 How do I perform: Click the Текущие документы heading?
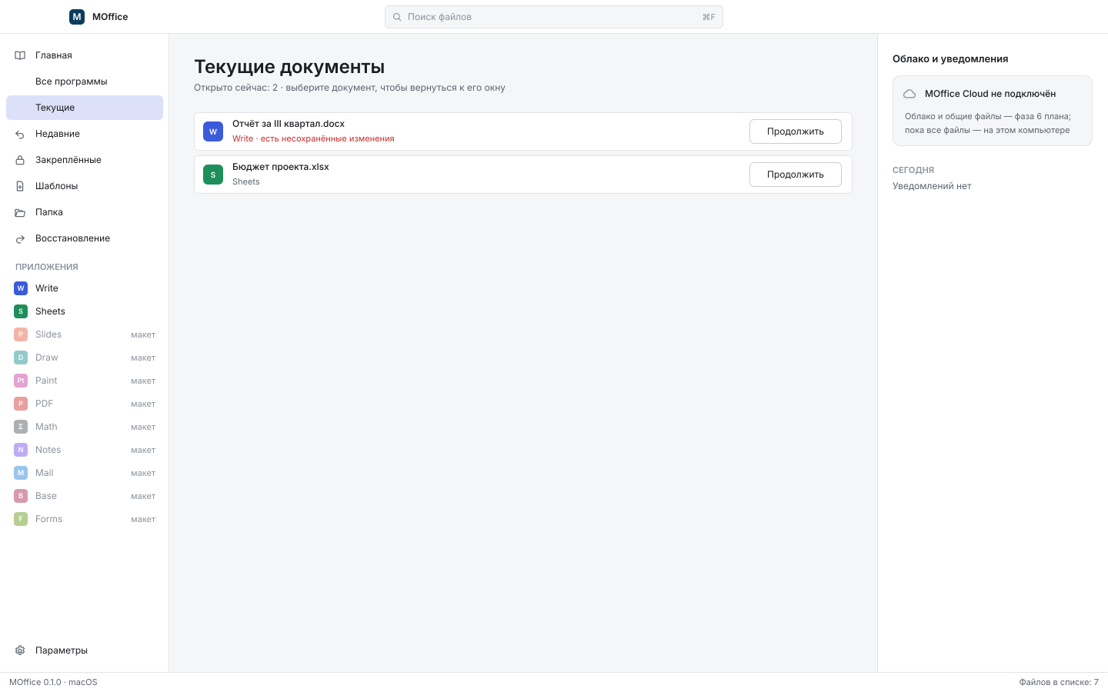[x=289, y=67]
